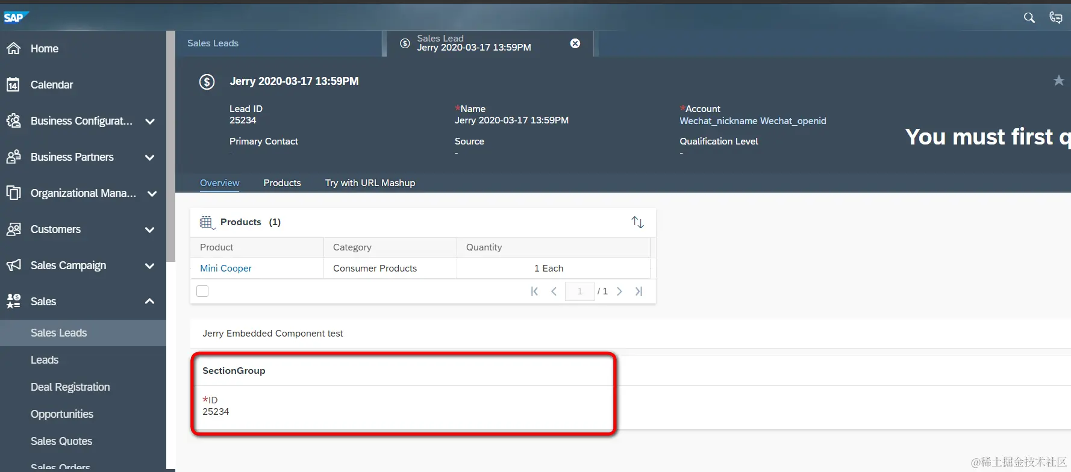Go to first page of Products table

tap(534, 291)
